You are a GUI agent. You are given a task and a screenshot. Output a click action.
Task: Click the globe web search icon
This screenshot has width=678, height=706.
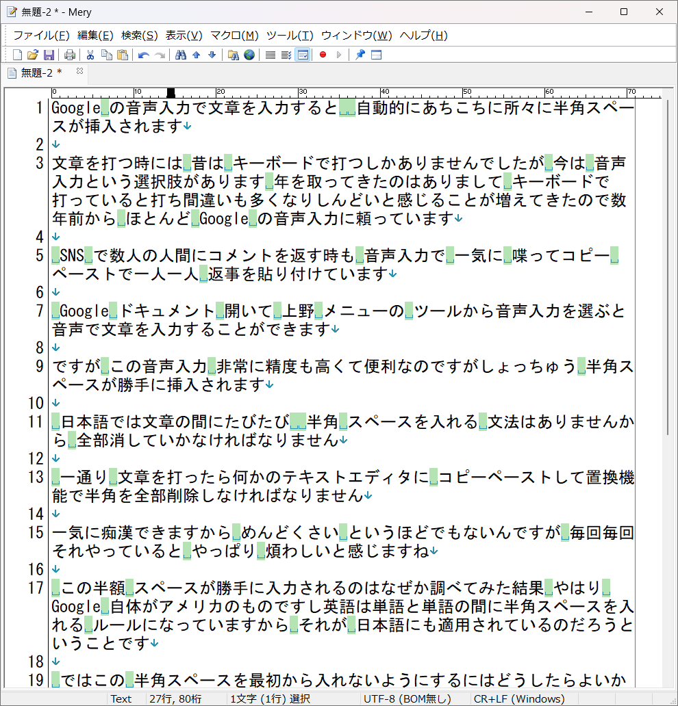[x=249, y=55]
